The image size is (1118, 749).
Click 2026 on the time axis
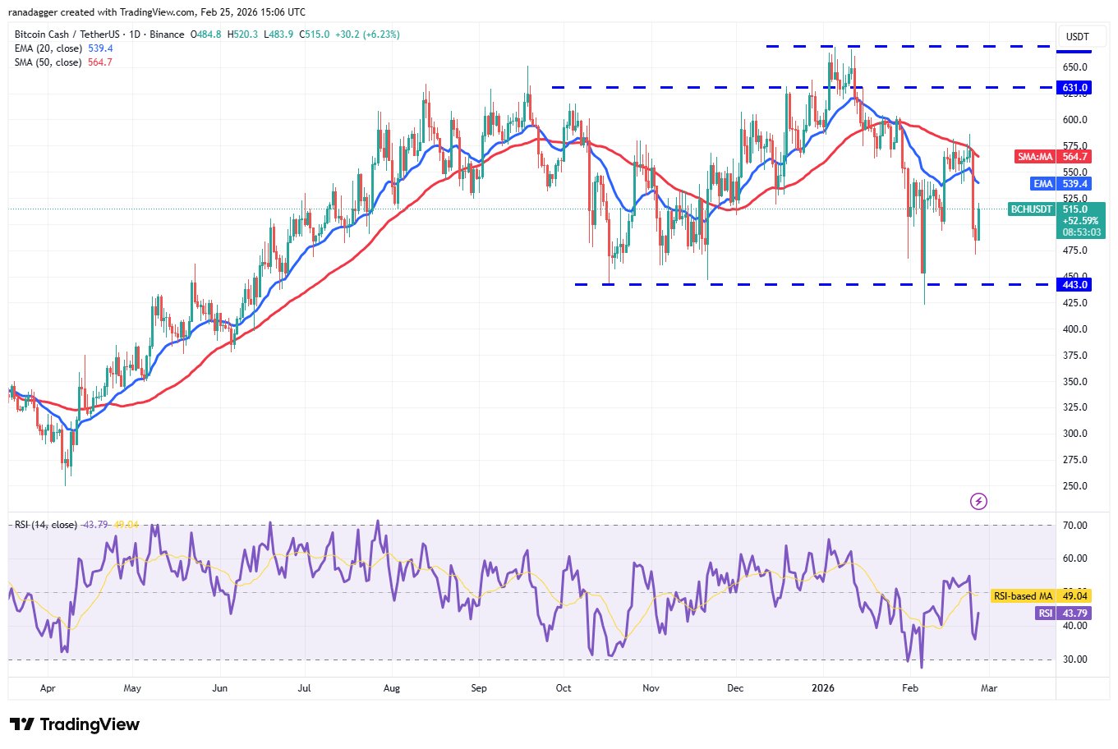click(x=822, y=688)
